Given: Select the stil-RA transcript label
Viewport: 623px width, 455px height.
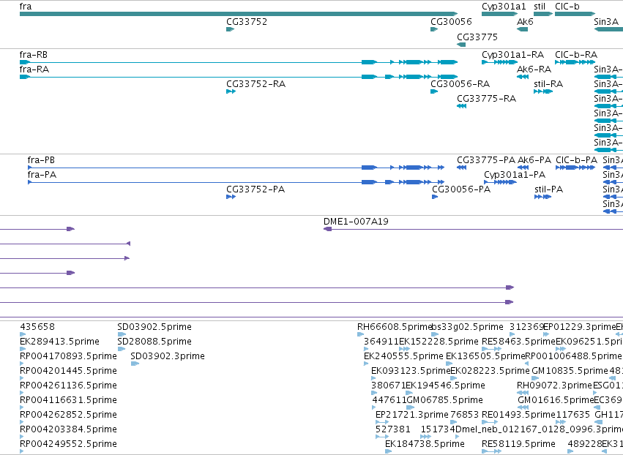Looking at the screenshot, I should (548, 84).
